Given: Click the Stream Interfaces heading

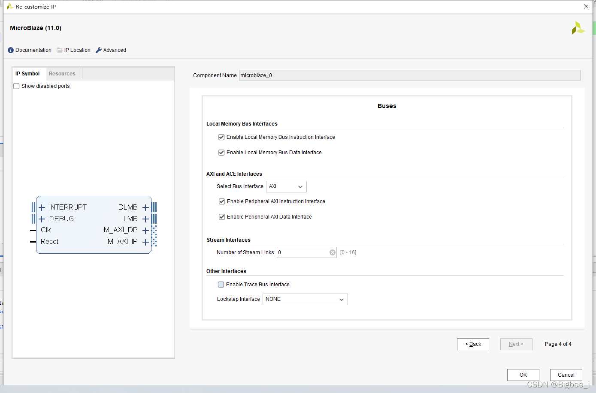Looking at the screenshot, I should tap(229, 240).
